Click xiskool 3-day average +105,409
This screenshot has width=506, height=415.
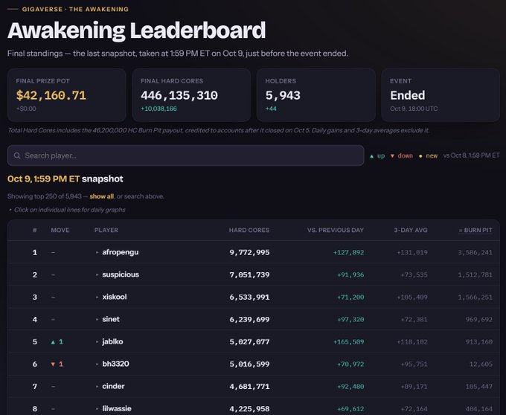(412, 297)
